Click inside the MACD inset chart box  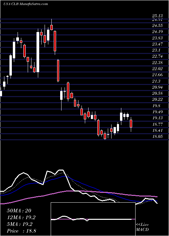point(93,219)
